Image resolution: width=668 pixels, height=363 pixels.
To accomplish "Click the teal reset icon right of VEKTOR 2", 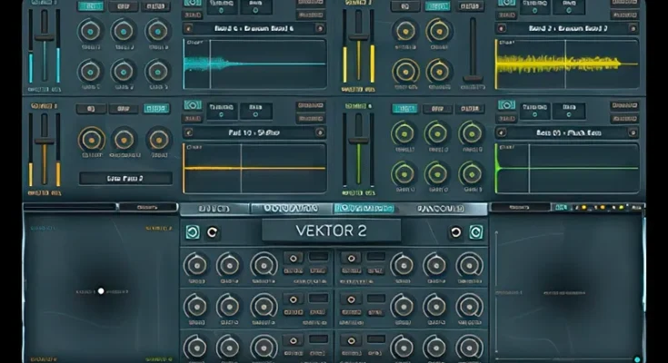I will (476, 232).
